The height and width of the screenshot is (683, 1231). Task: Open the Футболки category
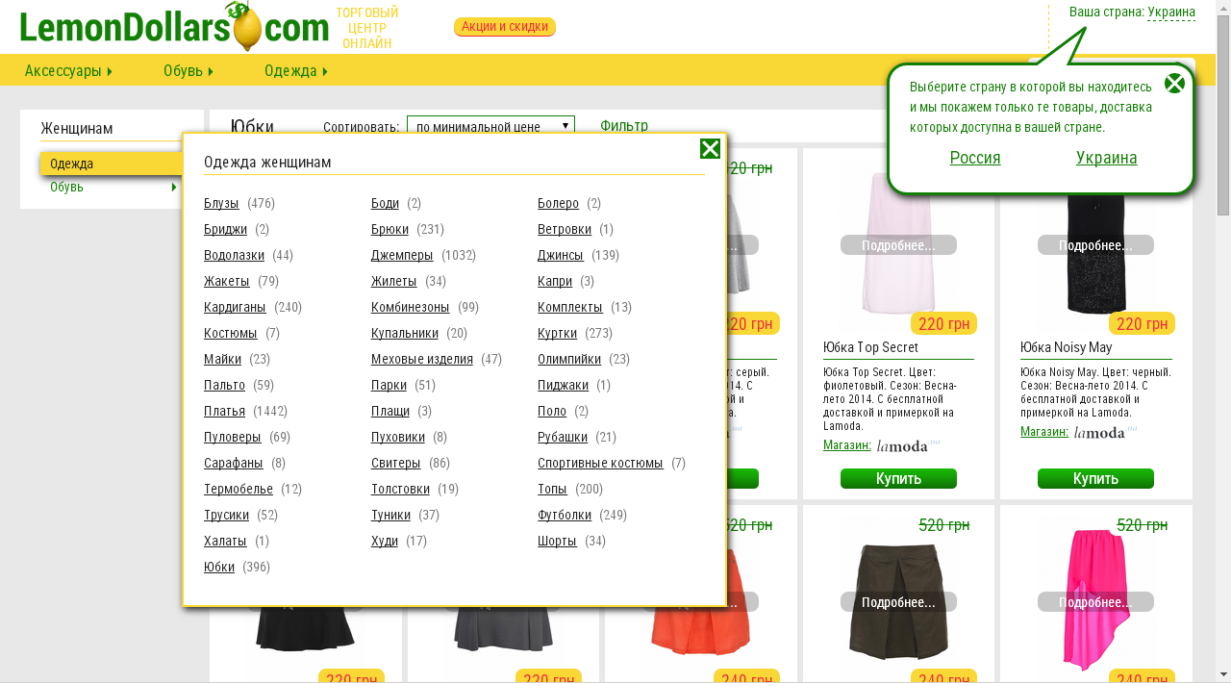coord(565,515)
